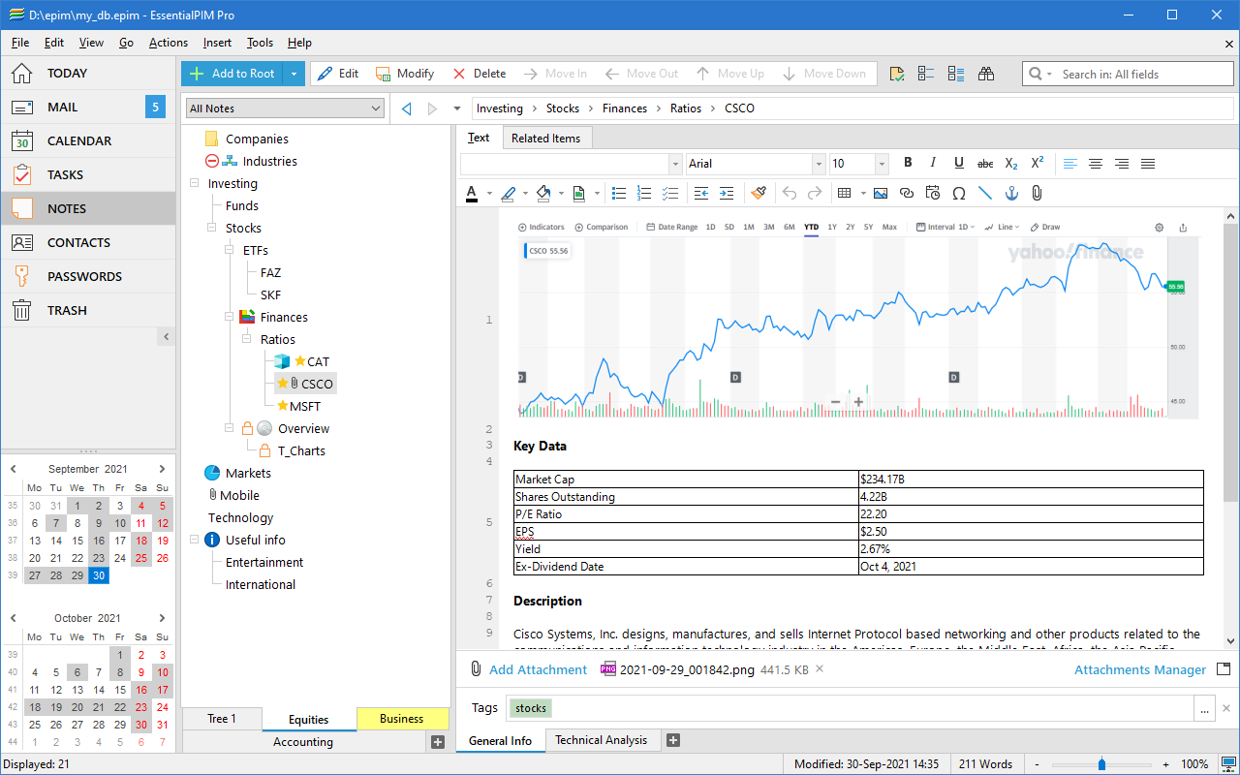The width and height of the screenshot is (1240, 775).
Task: Toggle italic formatting
Action: [x=933, y=164]
